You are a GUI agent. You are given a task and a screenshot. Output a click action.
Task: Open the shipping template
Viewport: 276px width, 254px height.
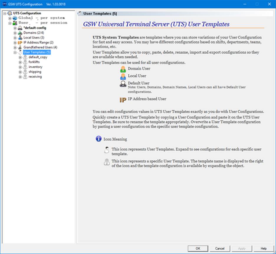pos(35,72)
